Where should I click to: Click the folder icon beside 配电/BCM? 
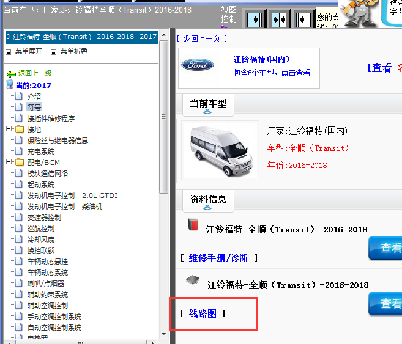click(x=20, y=162)
